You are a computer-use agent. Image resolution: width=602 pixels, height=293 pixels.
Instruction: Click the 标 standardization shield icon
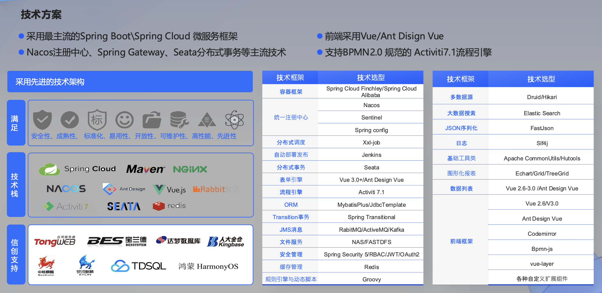tap(97, 120)
